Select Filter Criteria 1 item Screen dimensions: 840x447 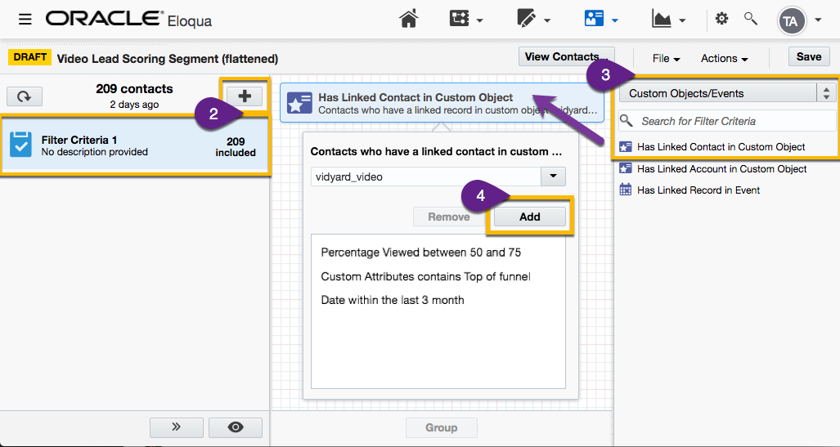[136, 145]
